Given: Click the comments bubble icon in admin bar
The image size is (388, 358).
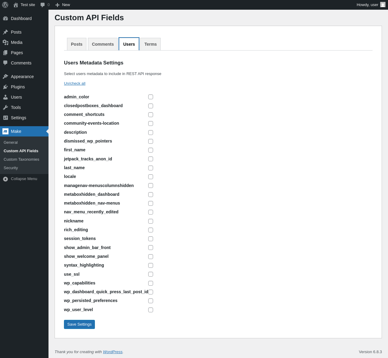Looking at the screenshot, I should (x=43, y=5).
